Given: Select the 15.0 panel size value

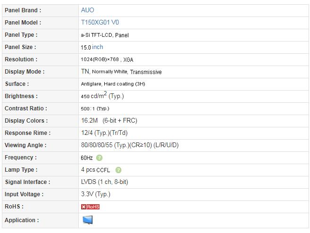Looking at the screenshot, I should pyautogui.click(x=86, y=48).
